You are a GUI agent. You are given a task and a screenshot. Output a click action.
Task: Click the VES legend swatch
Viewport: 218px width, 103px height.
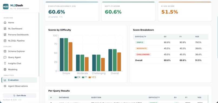click(90, 77)
